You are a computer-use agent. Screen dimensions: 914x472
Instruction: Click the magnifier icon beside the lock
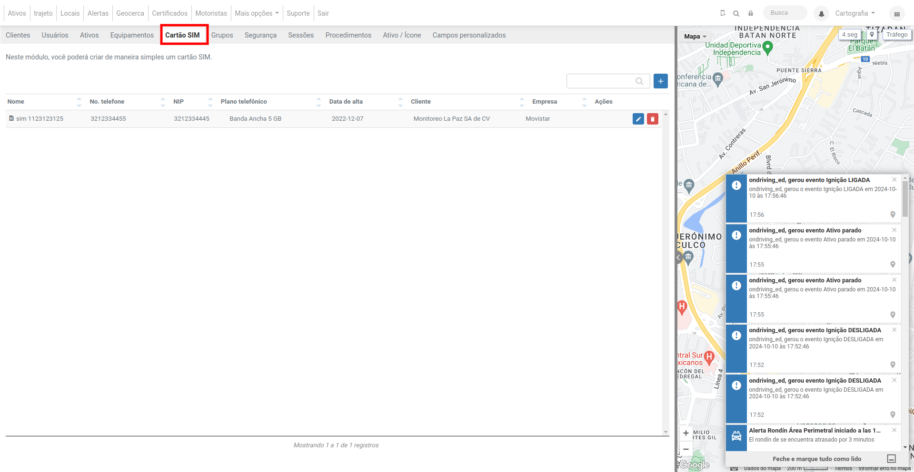[x=736, y=13]
